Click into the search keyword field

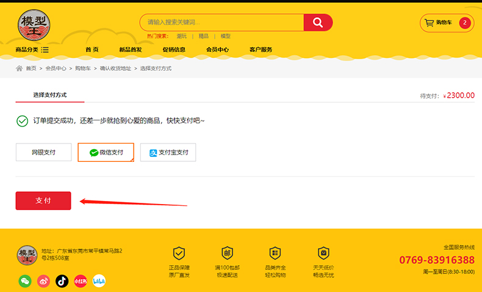click(x=222, y=23)
